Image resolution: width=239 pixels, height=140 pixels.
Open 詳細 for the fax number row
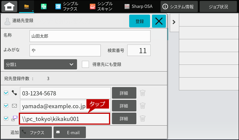[124, 93]
